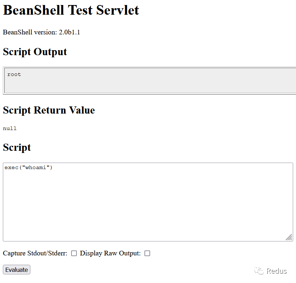296x283 pixels.
Task: Select the "root" output text
Action: (x=14, y=75)
